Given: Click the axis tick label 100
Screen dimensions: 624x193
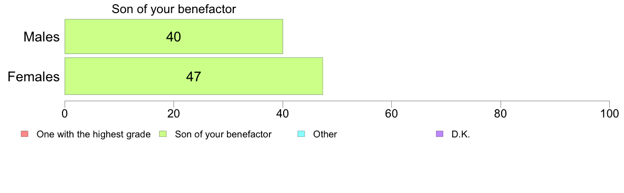Looking at the screenshot, I should (x=610, y=114).
